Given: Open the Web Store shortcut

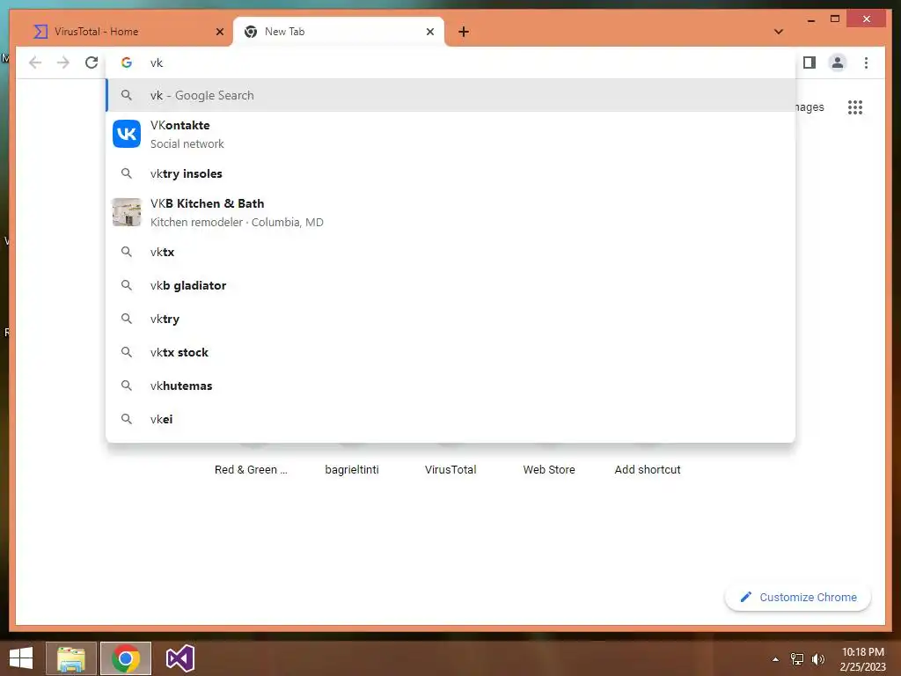Looking at the screenshot, I should coord(549,470).
